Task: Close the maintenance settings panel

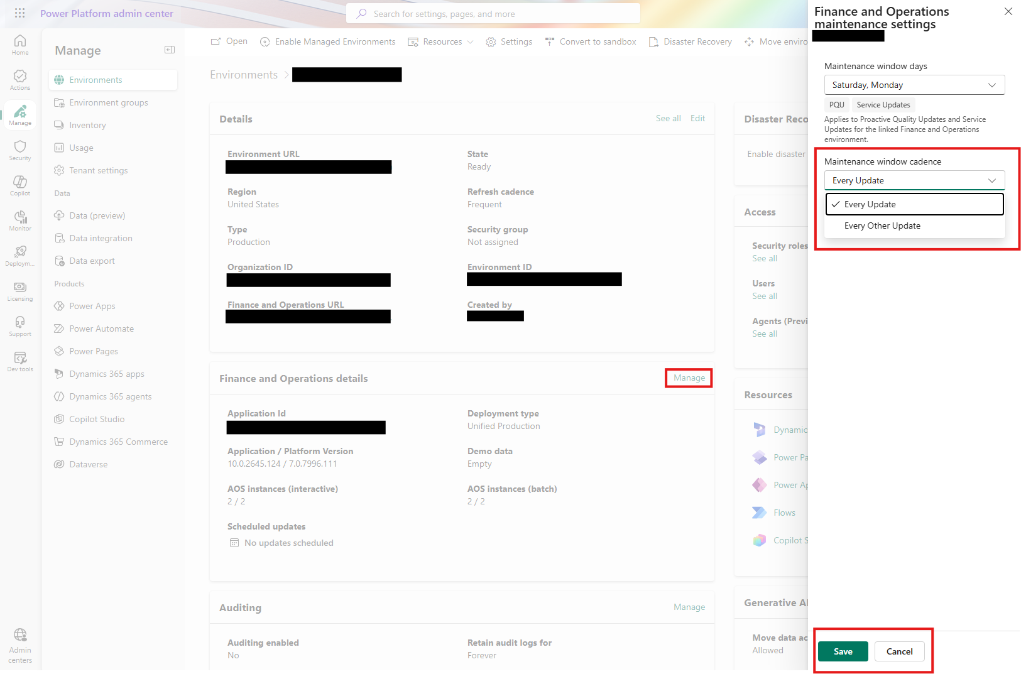Action: (1008, 11)
